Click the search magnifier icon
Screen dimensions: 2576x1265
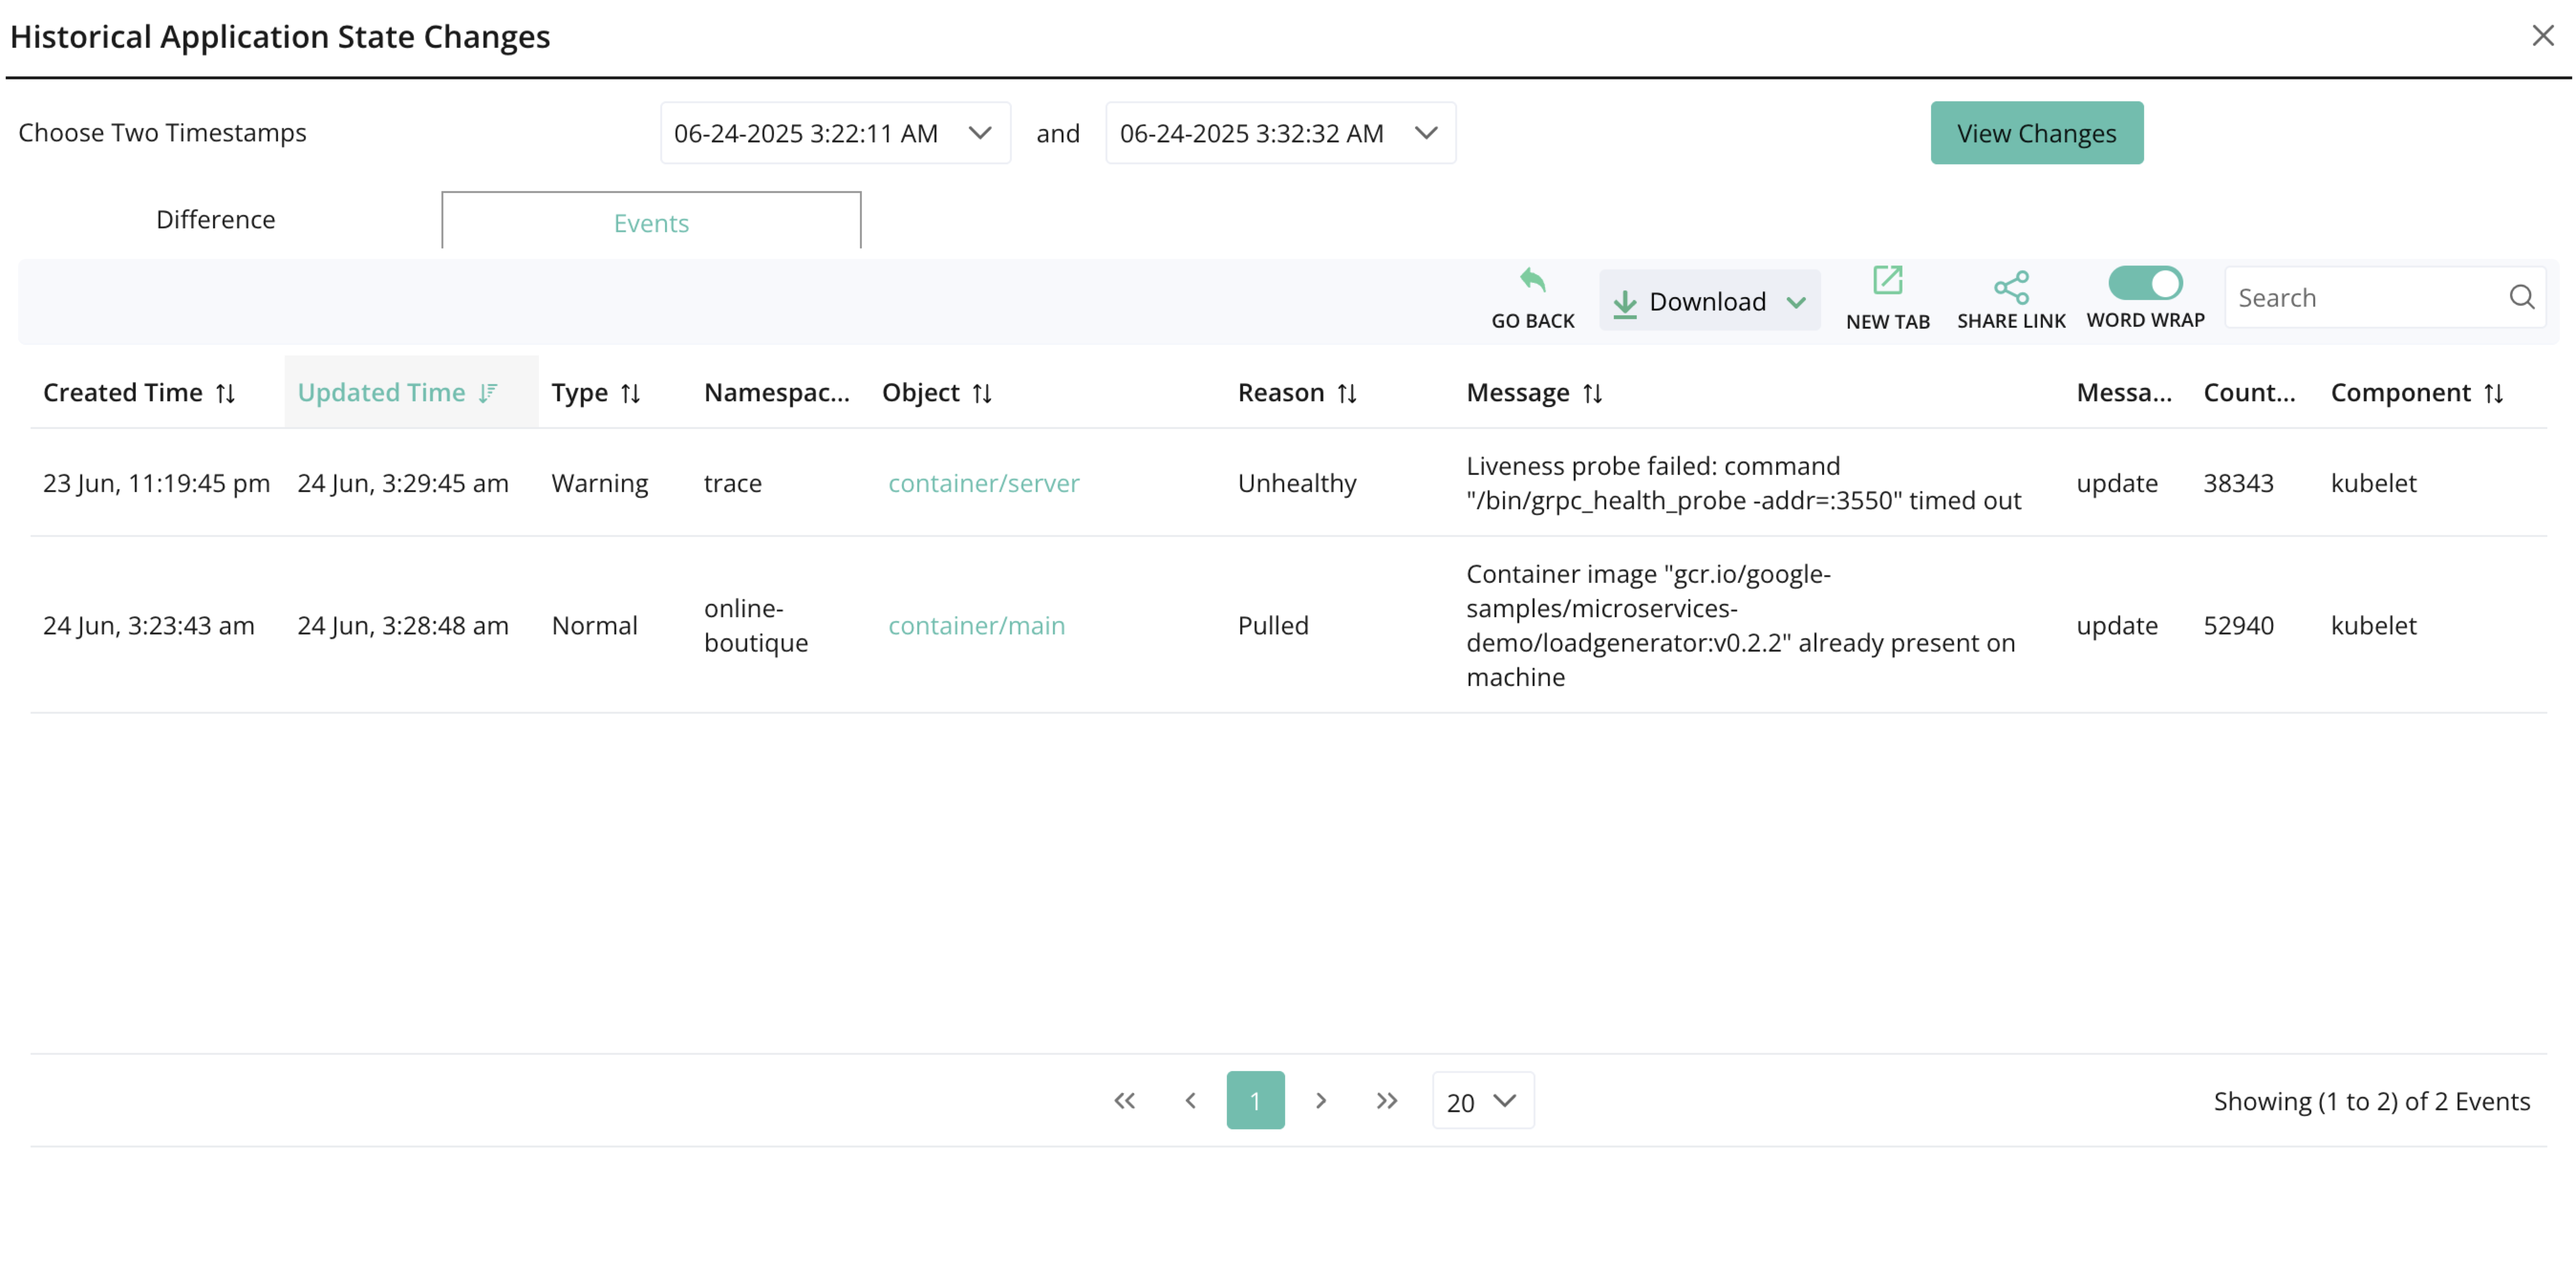pyautogui.click(x=2521, y=297)
